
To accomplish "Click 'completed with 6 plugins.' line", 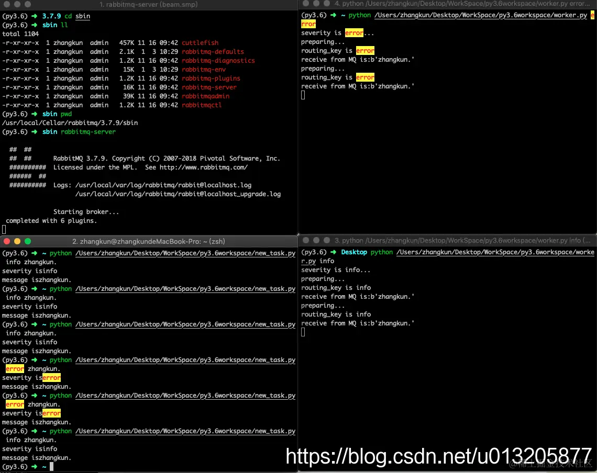I will coord(51,221).
